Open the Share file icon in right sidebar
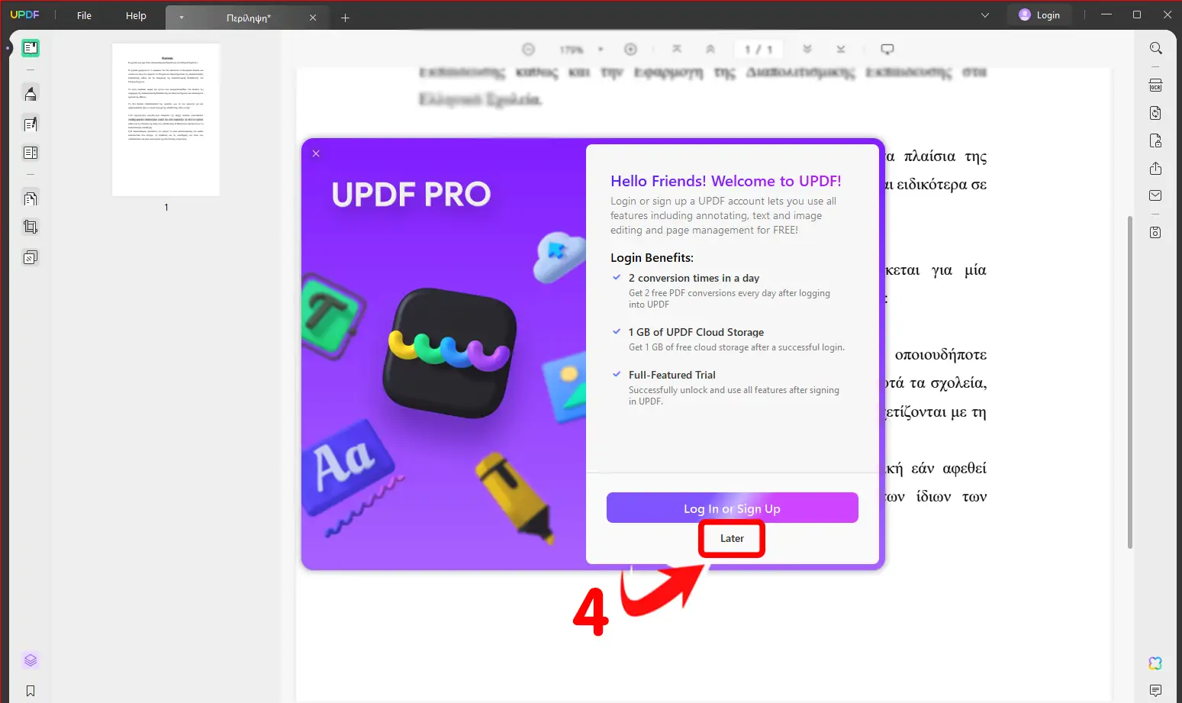 point(1156,168)
